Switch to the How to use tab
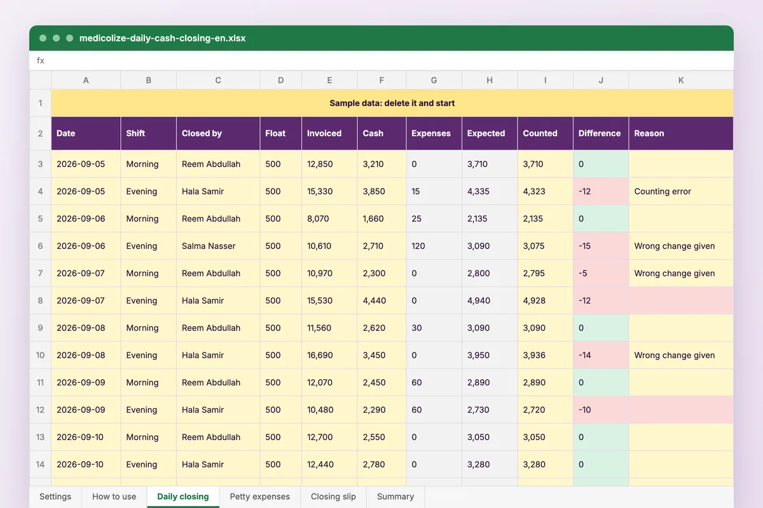The width and height of the screenshot is (763, 508). coord(114,497)
